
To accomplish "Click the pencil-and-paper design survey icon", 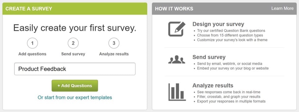I will click(x=177, y=29).
